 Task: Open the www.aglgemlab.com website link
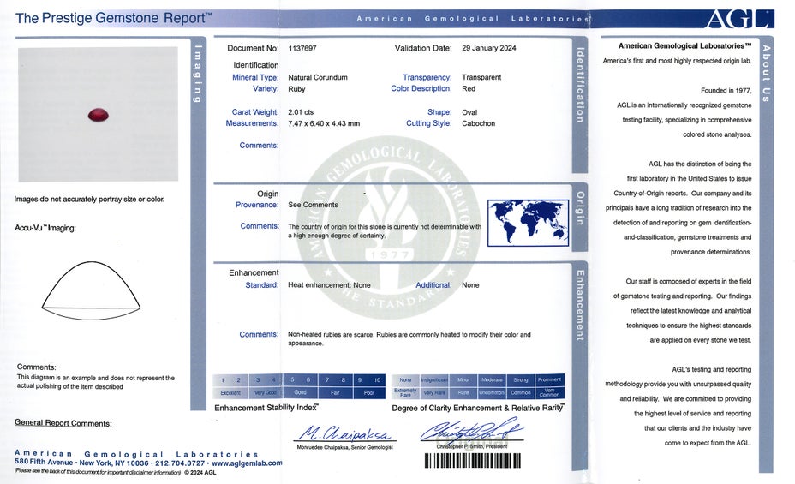click(247, 463)
